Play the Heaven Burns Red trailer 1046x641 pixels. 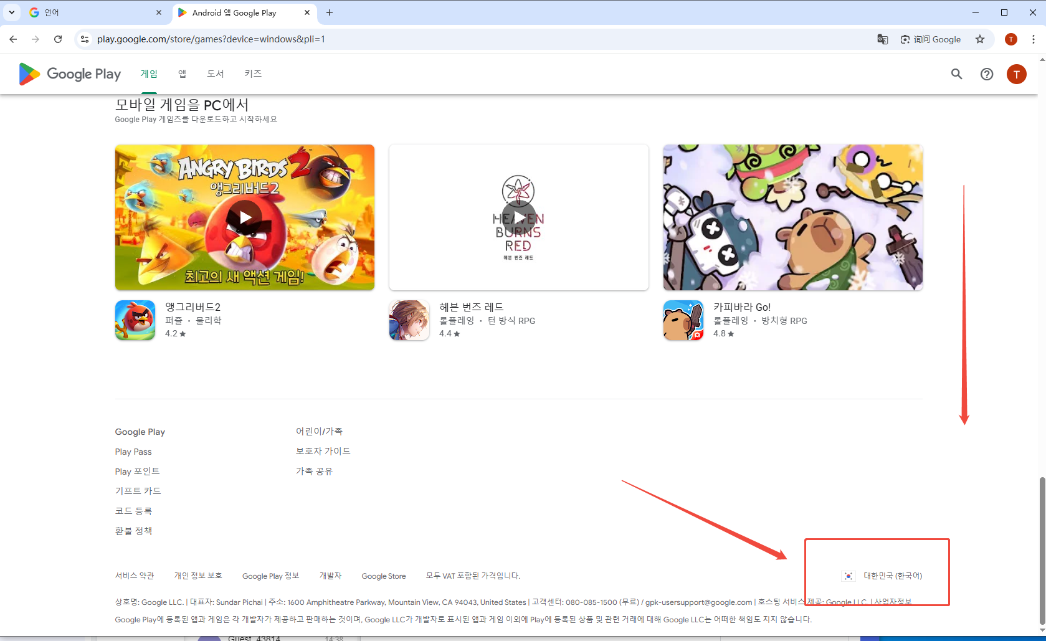(x=518, y=217)
